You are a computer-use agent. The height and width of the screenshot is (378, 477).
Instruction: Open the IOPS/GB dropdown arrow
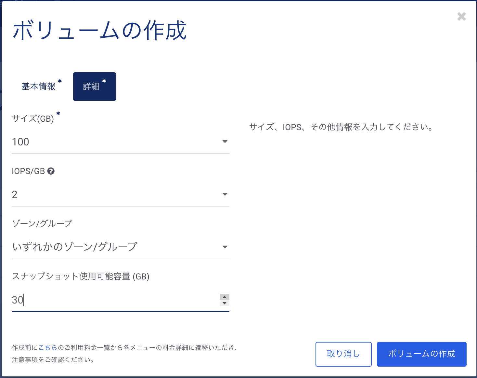click(225, 195)
